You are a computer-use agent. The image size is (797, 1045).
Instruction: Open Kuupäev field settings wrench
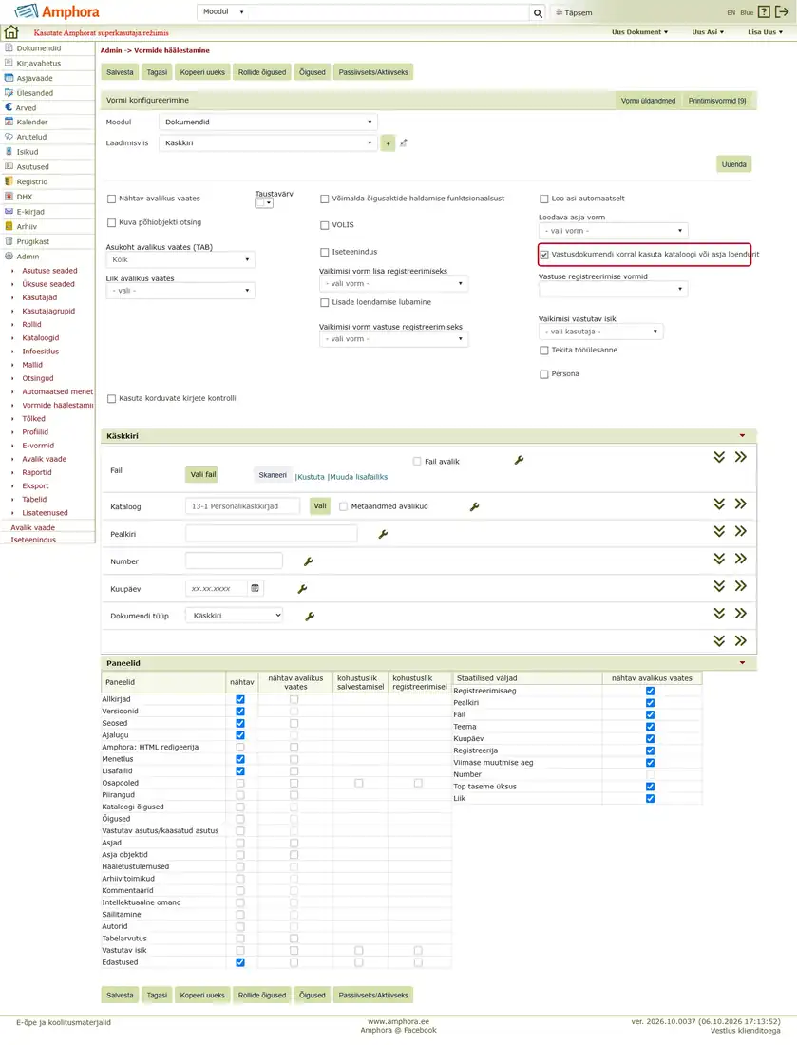point(302,588)
